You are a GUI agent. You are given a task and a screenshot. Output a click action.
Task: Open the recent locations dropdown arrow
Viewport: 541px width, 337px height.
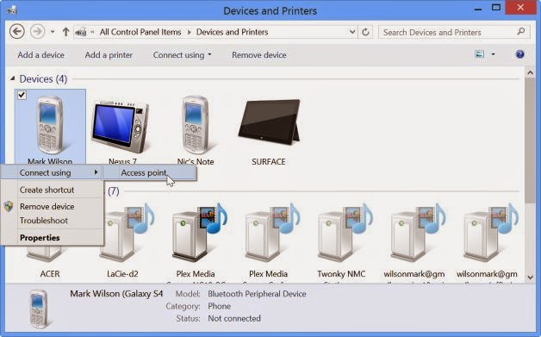tap(53, 32)
